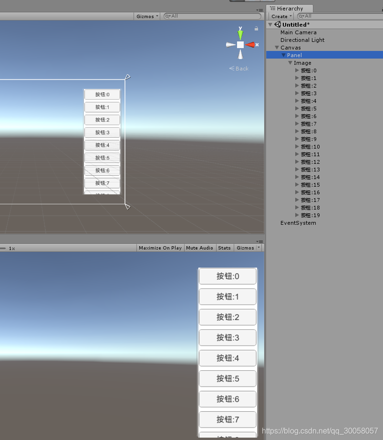The width and height of the screenshot is (383, 440).
Task: Click the canvas bottom-right corner handle in Scene
Action: pyautogui.click(x=127, y=207)
